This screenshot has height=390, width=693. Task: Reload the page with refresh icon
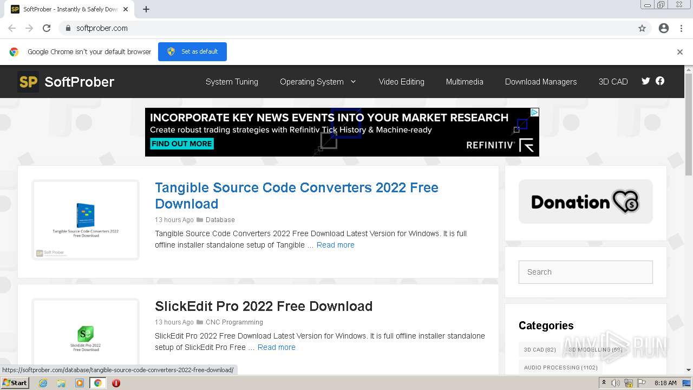click(47, 28)
